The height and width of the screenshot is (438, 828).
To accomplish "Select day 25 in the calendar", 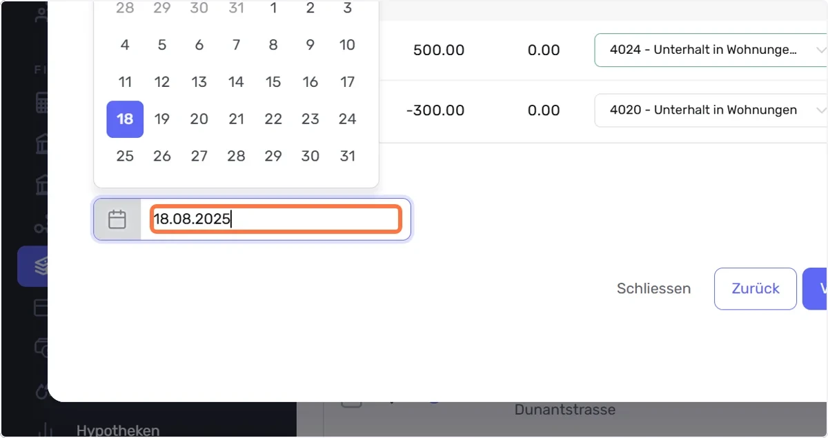I will [x=125, y=156].
